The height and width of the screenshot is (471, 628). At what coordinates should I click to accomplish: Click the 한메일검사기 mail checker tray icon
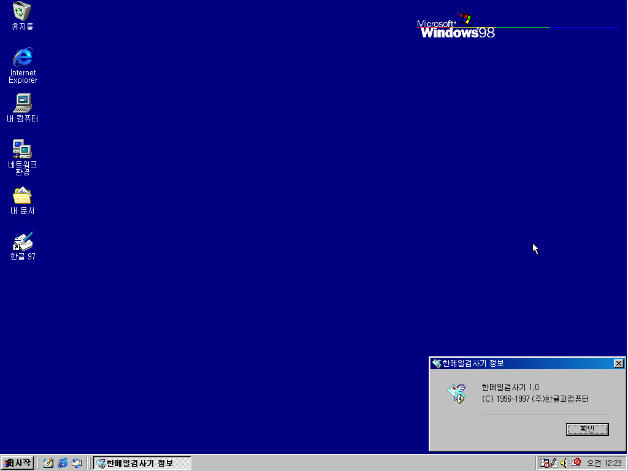click(576, 462)
